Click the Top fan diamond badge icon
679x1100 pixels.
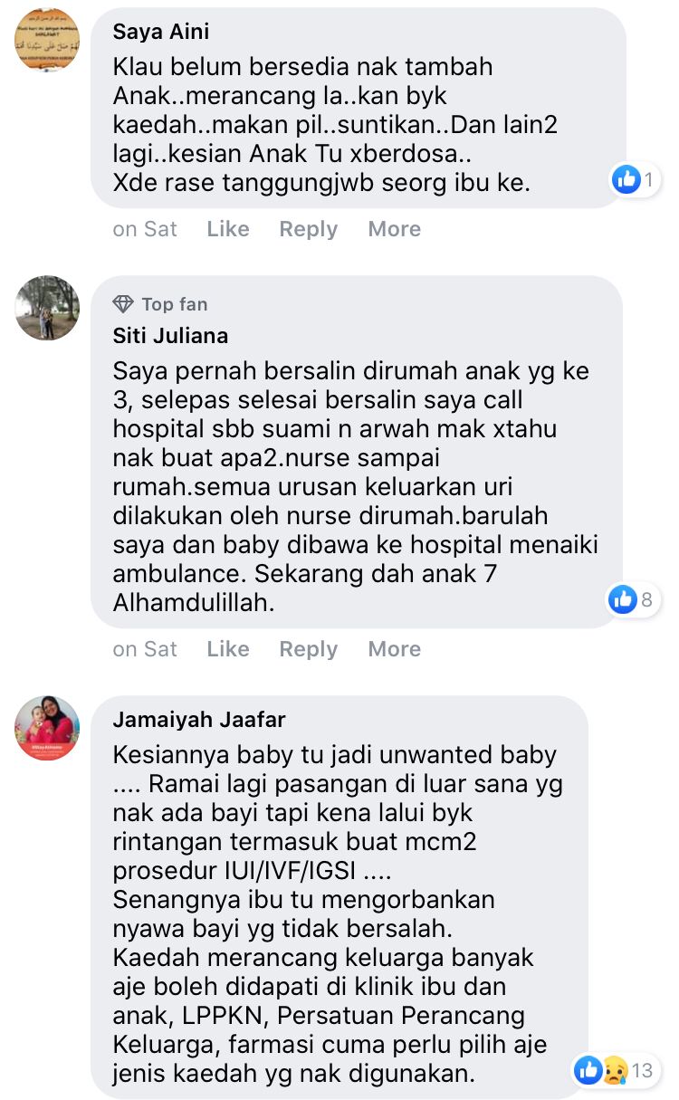click(x=123, y=304)
